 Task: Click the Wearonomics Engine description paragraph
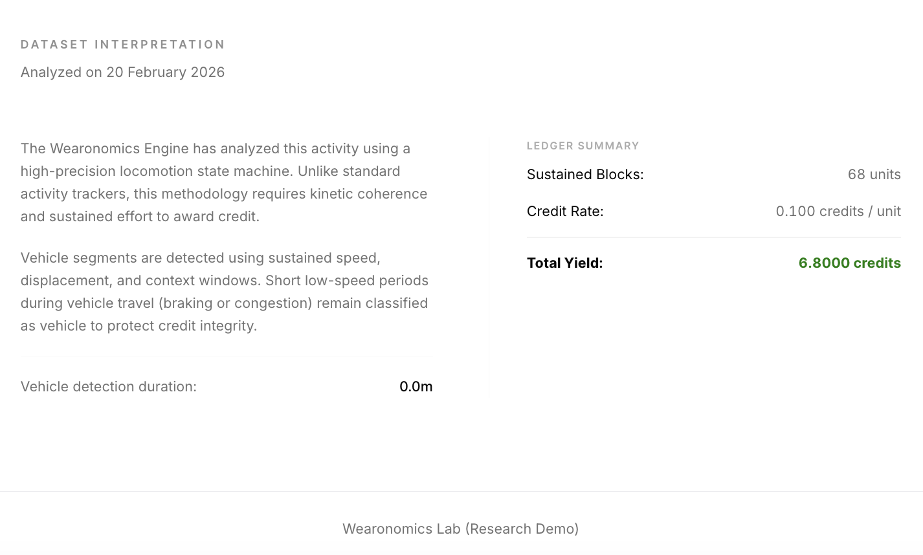coord(224,182)
